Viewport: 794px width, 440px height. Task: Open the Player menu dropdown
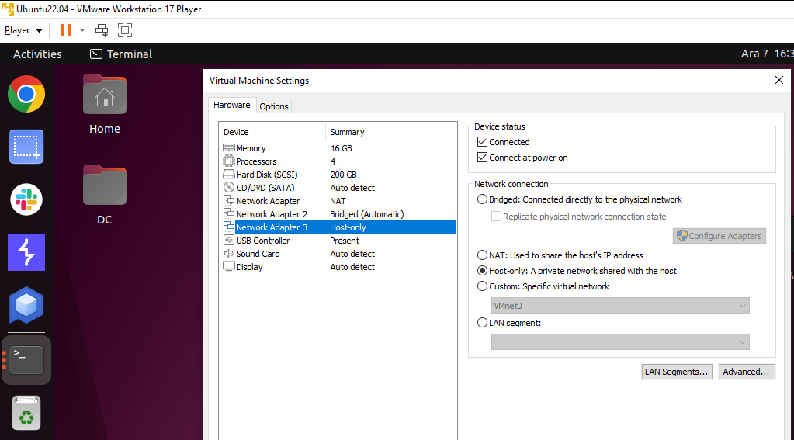(23, 30)
